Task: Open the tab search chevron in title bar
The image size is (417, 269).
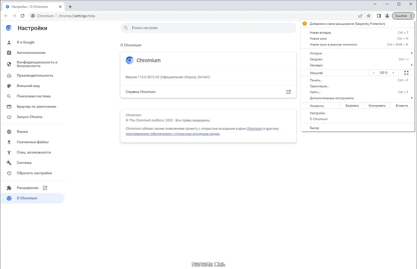Action: coord(375,4)
